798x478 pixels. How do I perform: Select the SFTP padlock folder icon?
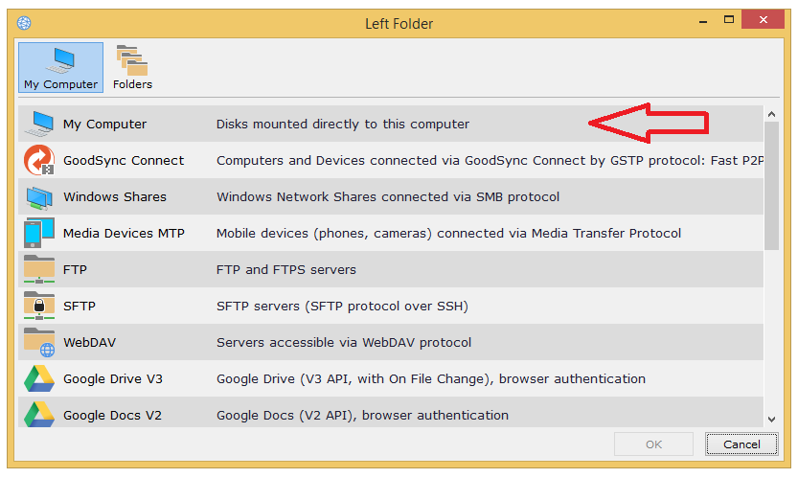[39, 307]
